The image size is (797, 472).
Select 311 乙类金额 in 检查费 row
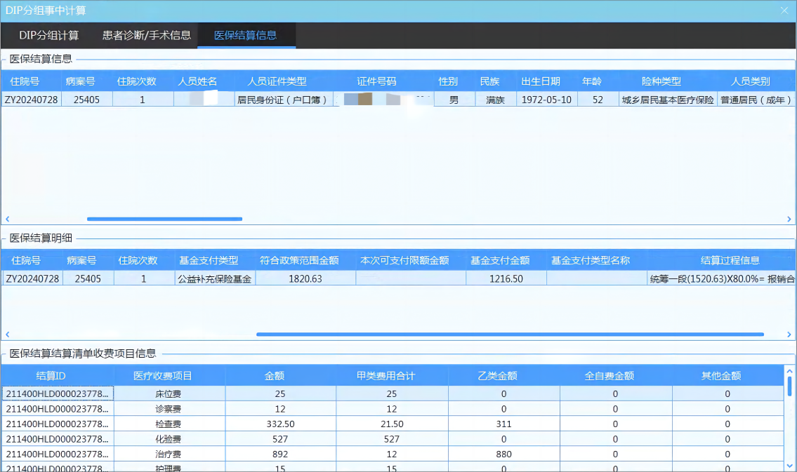coord(503,424)
